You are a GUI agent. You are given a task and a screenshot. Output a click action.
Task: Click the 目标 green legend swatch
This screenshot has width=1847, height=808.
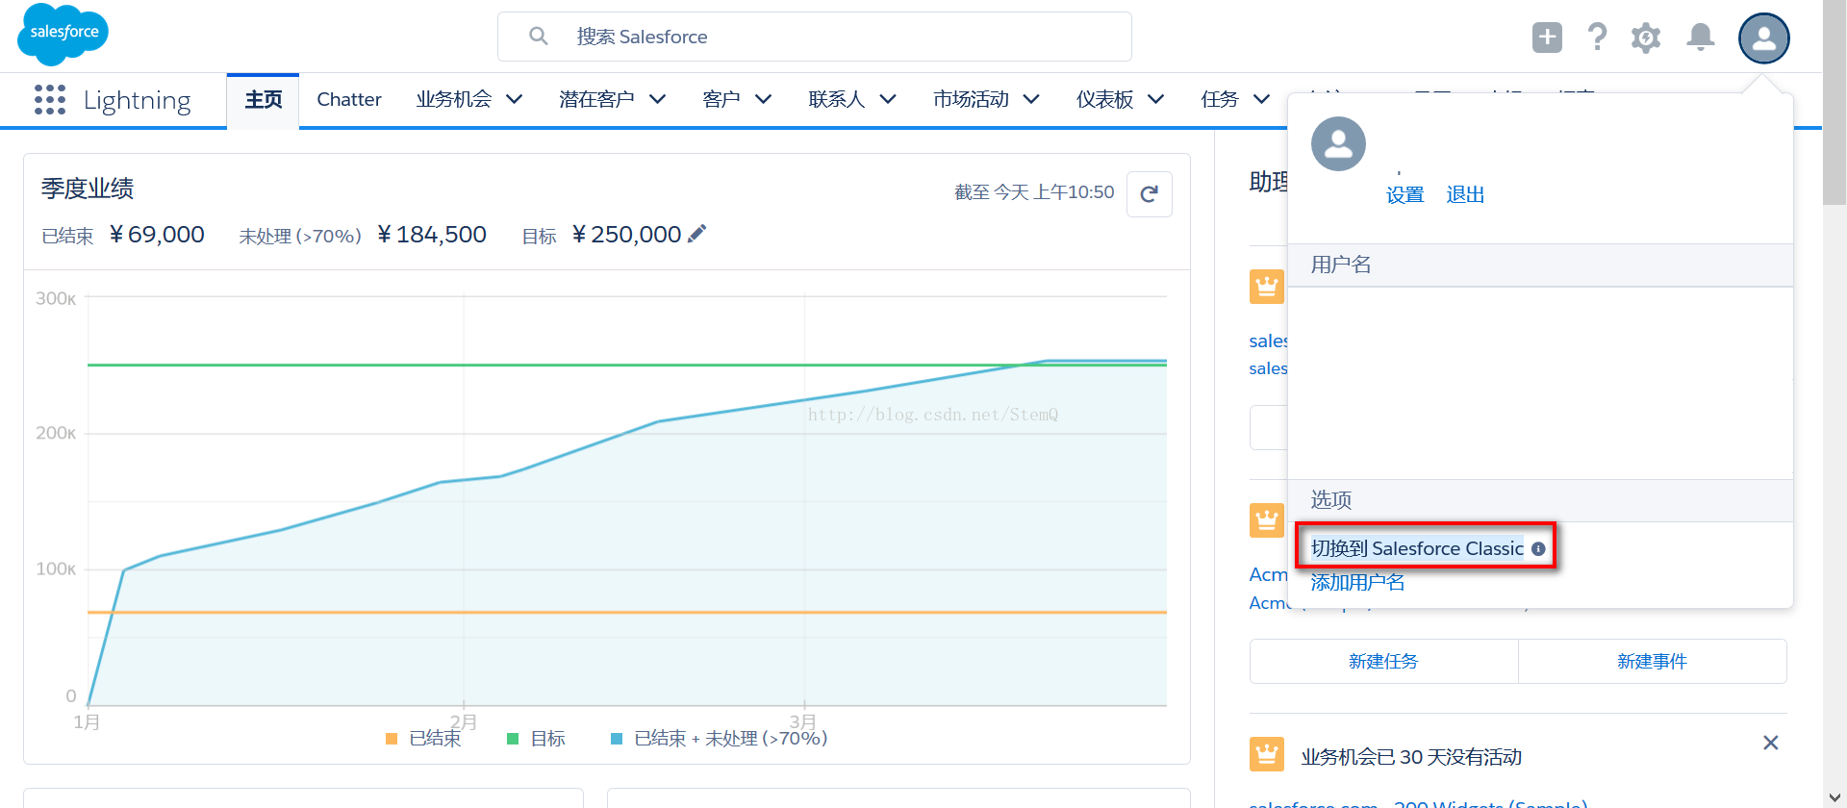tap(513, 739)
